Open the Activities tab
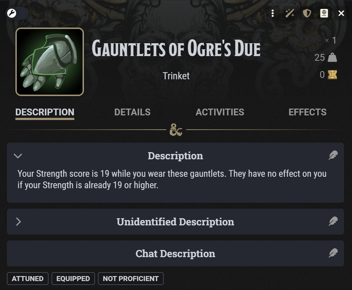The width and height of the screenshot is (352, 290). (x=220, y=112)
